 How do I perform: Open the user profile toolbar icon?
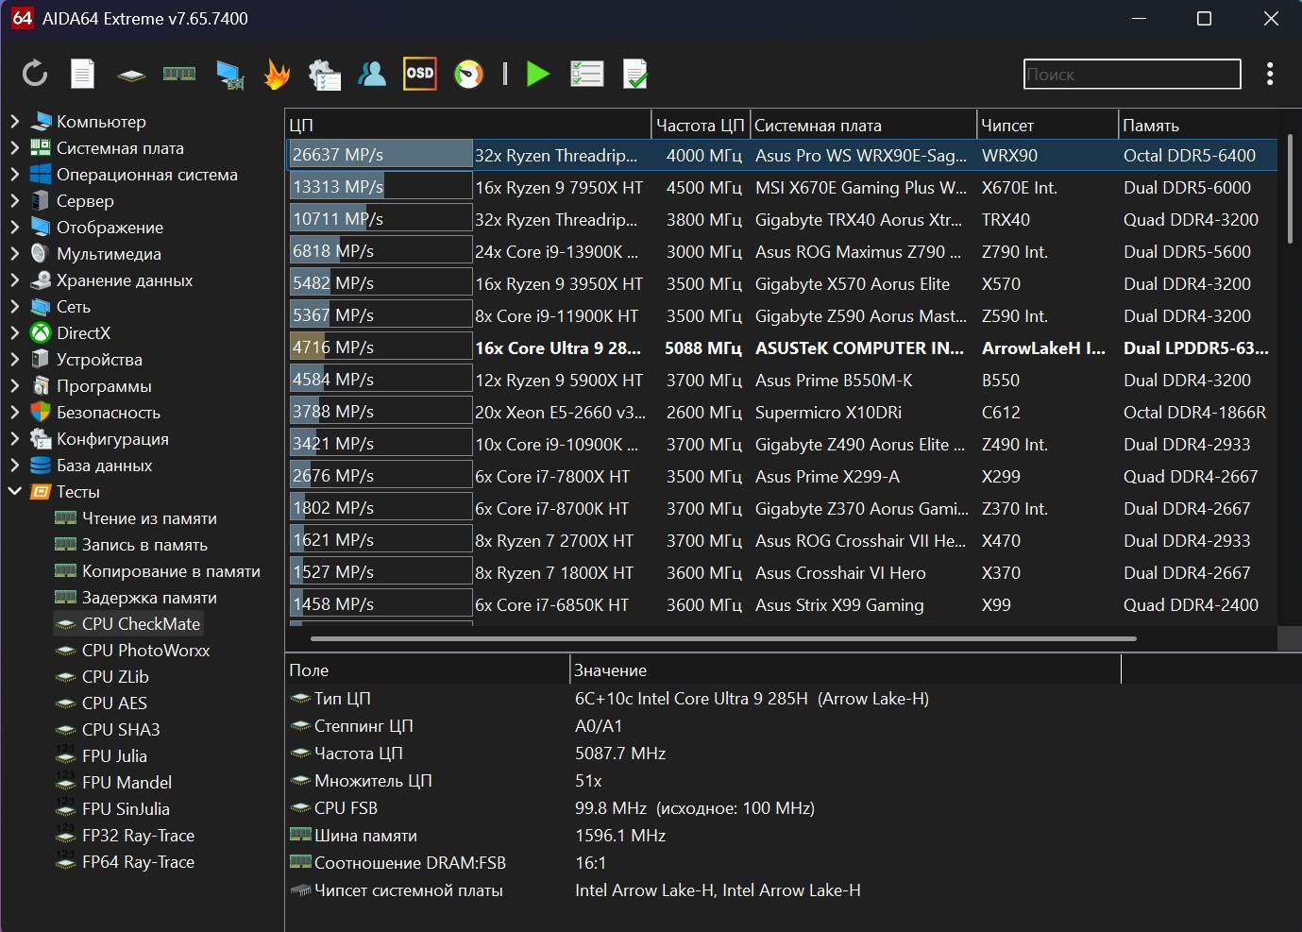pos(372,74)
